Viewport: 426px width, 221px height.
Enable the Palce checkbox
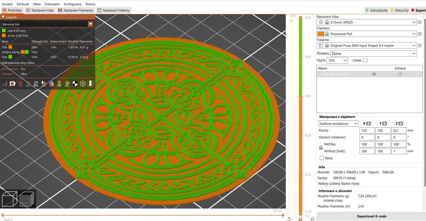(322, 158)
